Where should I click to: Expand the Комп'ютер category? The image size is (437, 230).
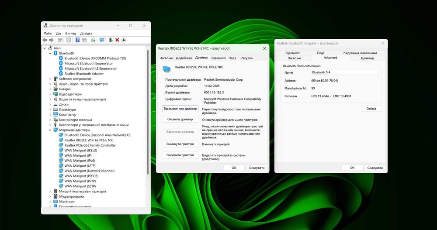pyautogui.click(x=50, y=115)
